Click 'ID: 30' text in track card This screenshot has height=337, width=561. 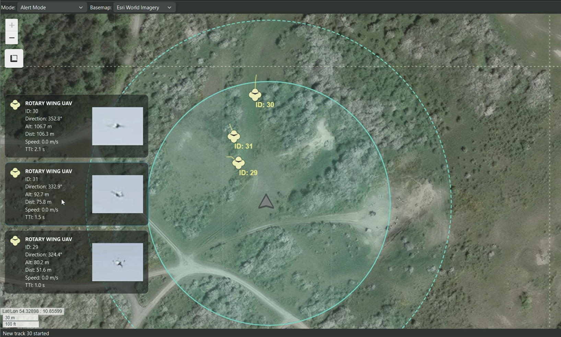tap(32, 111)
